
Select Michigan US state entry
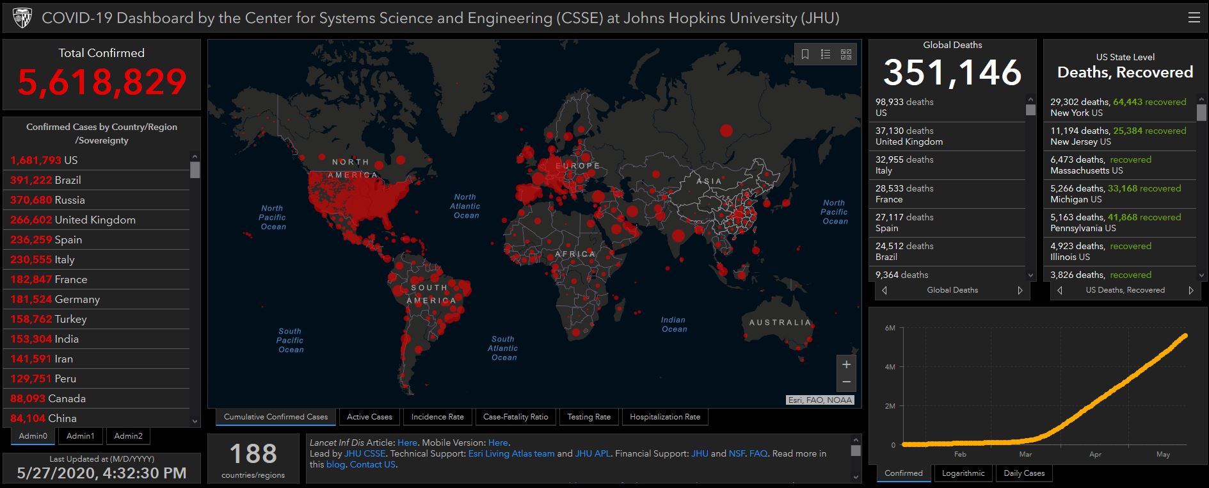pos(1123,194)
